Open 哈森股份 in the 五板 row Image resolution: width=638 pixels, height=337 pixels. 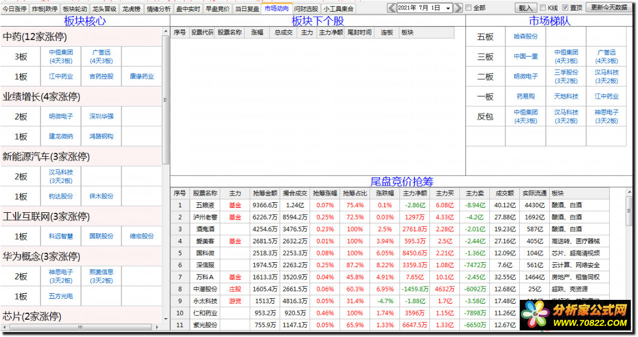[x=526, y=37]
